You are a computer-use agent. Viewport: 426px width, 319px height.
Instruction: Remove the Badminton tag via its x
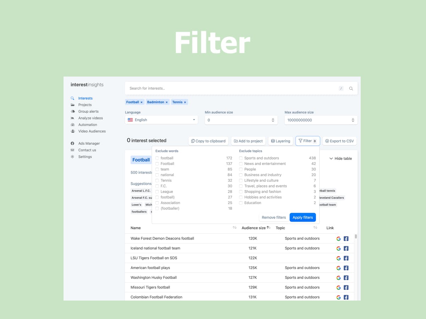(166, 102)
